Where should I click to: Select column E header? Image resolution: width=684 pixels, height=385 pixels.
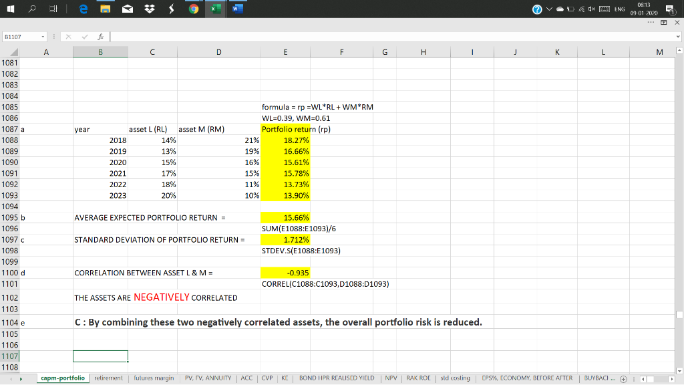coord(285,52)
